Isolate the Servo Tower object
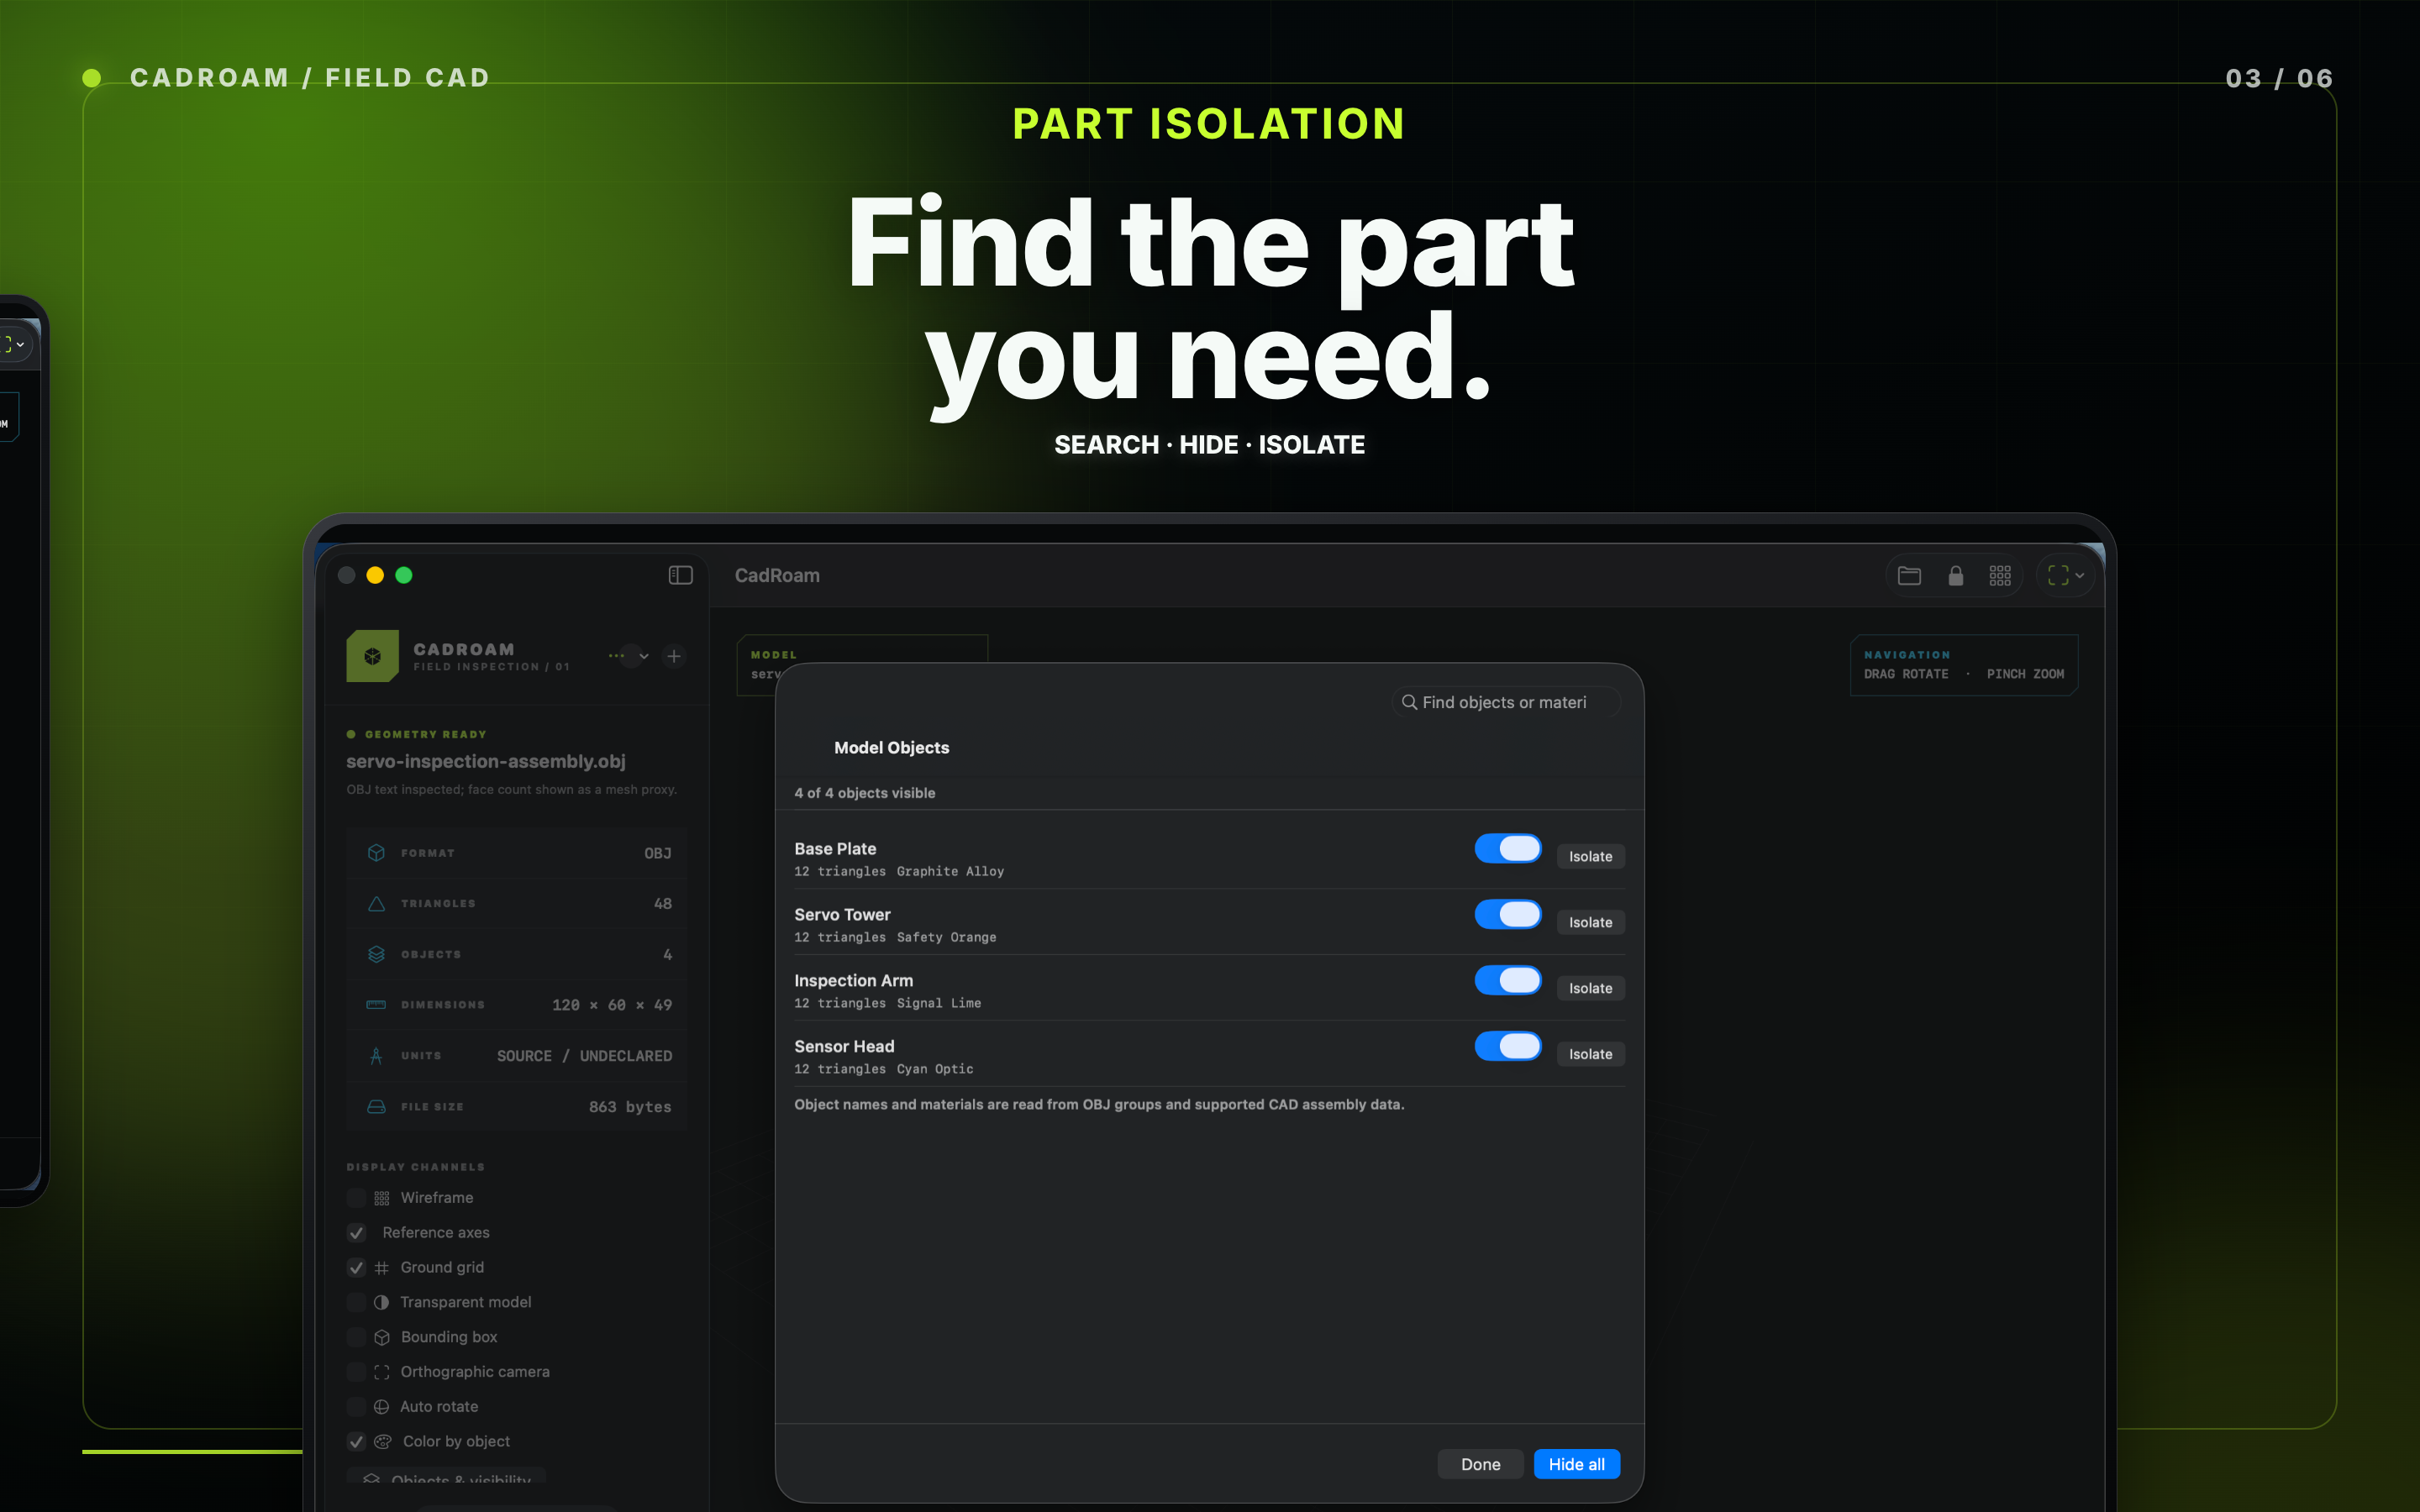 point(1590,923)
